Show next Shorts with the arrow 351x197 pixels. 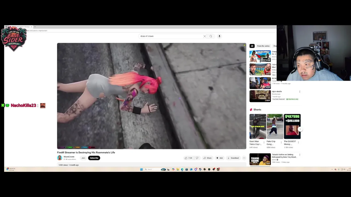click(x=300, y=129)
